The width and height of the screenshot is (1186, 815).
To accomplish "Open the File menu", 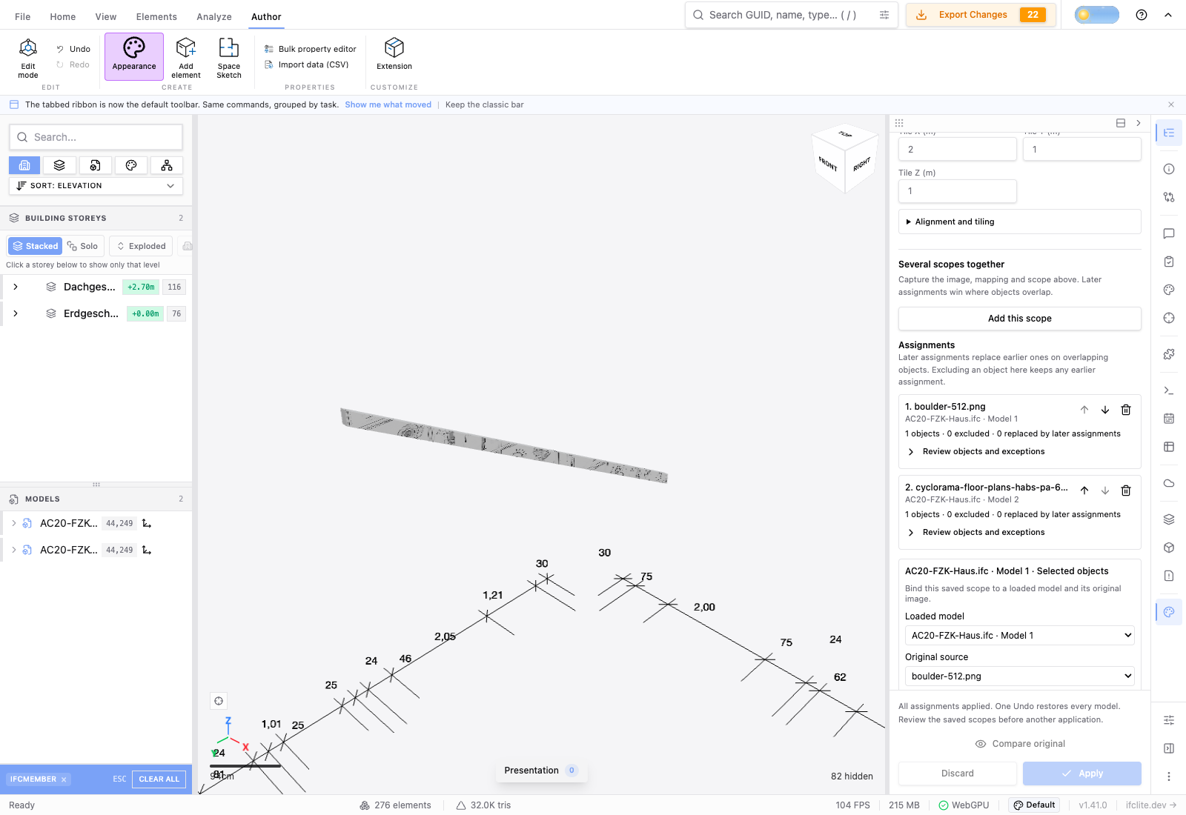I will pos(23,16).
